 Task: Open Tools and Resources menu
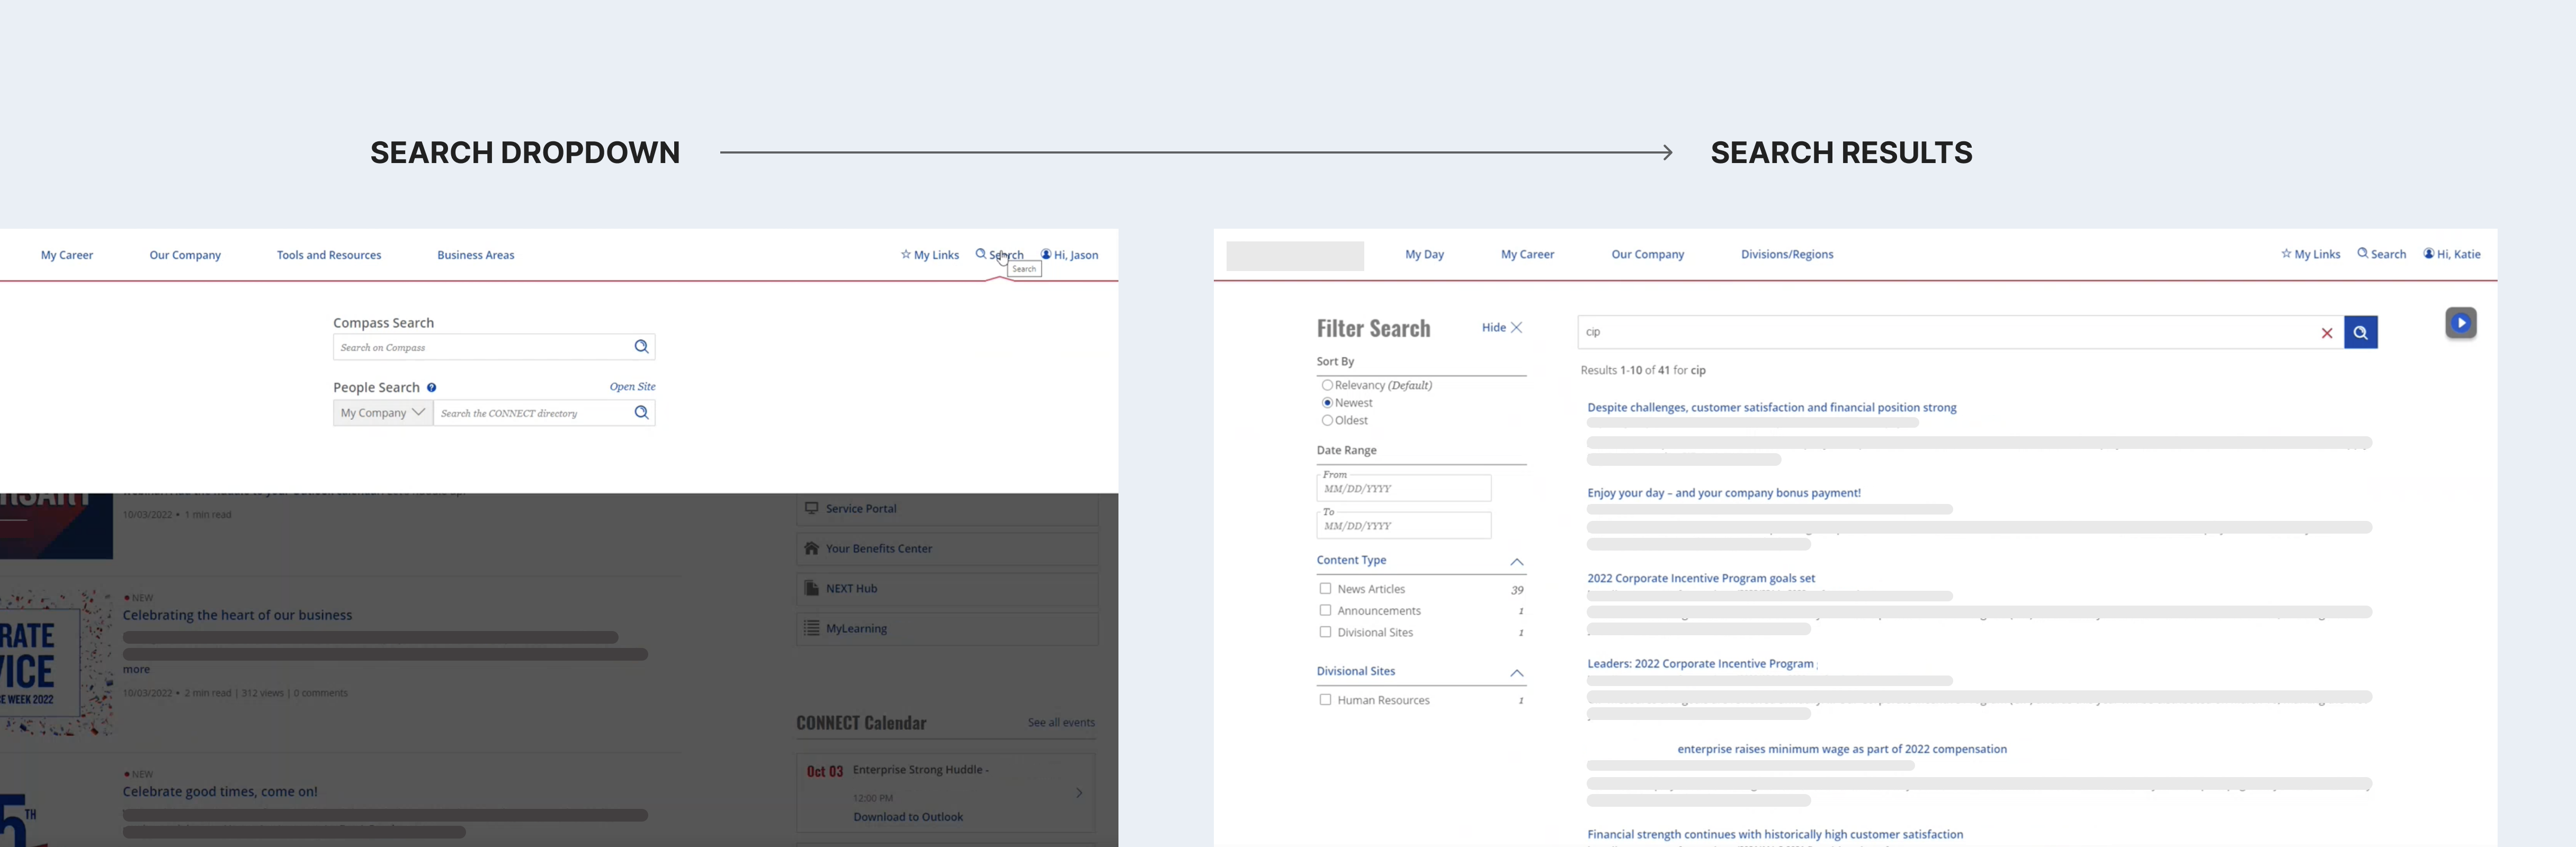329,255
